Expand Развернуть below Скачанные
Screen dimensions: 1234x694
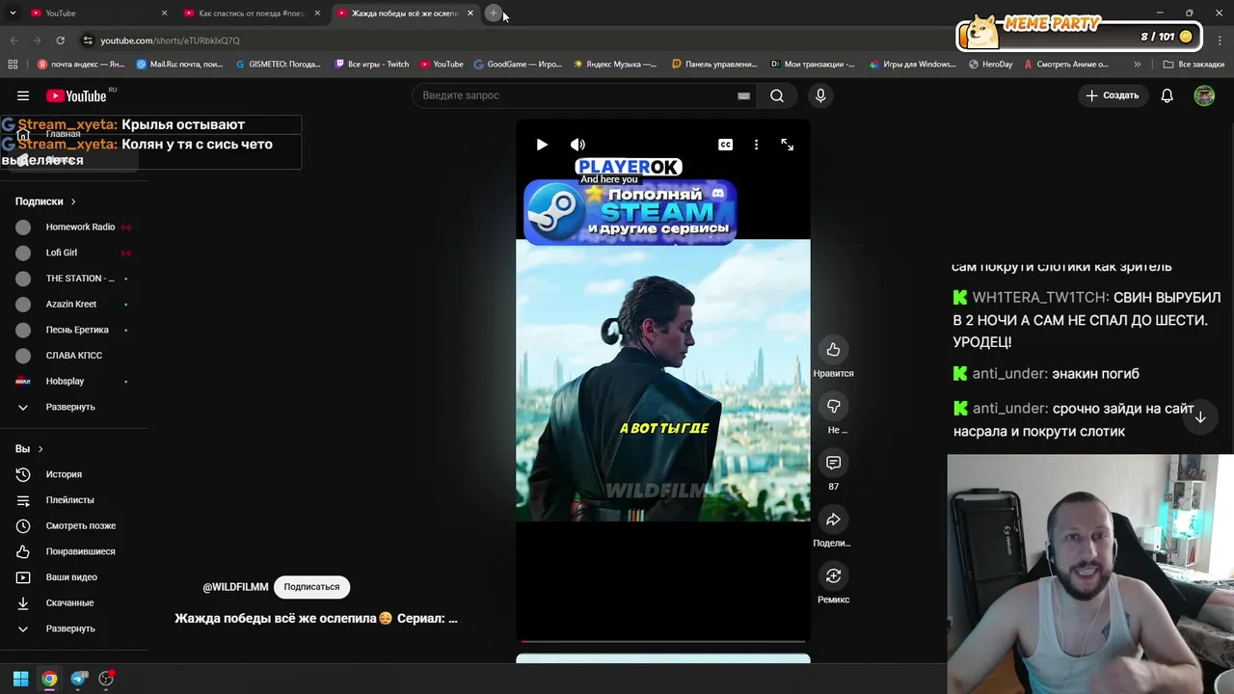click(x=70, y=628)
